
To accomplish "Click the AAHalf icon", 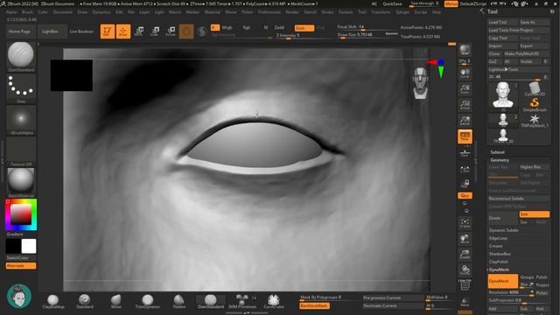I will [465, 121].
